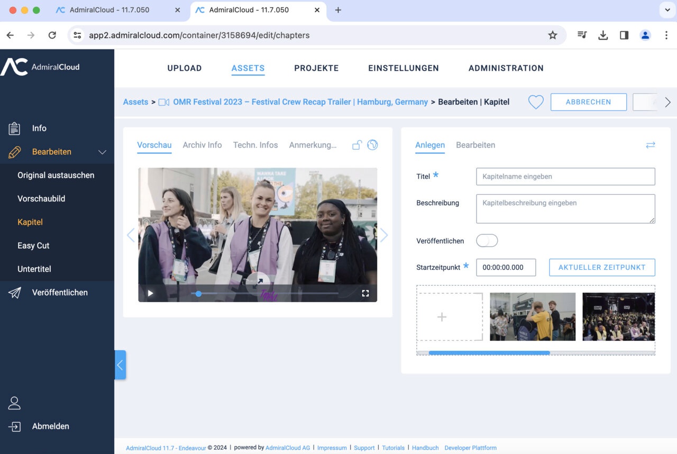Click the ABBRECHEN button
The width and height of the screenshot is (677, 454).
click(588, 102)
